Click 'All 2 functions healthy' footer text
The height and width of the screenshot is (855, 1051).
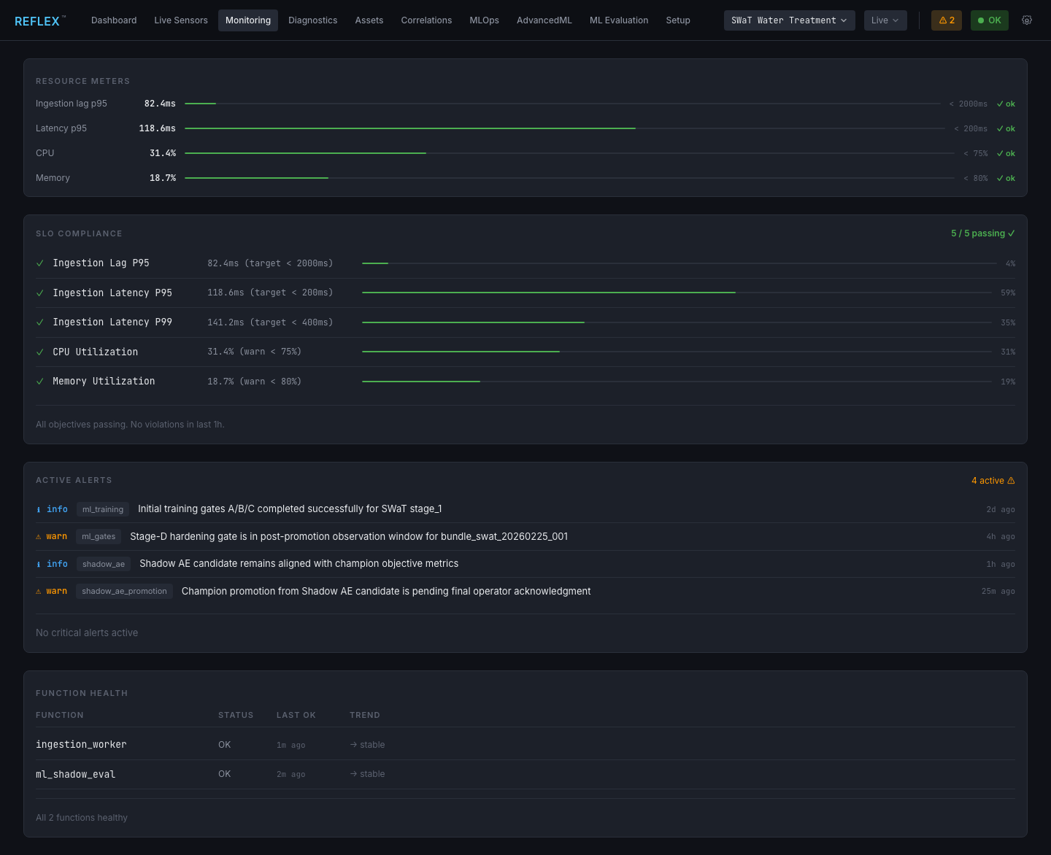point(82,818)
